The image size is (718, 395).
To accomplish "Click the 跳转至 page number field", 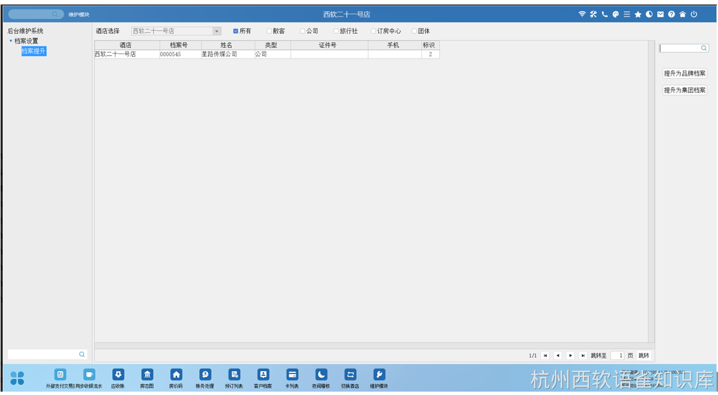I will pos(617,356).
